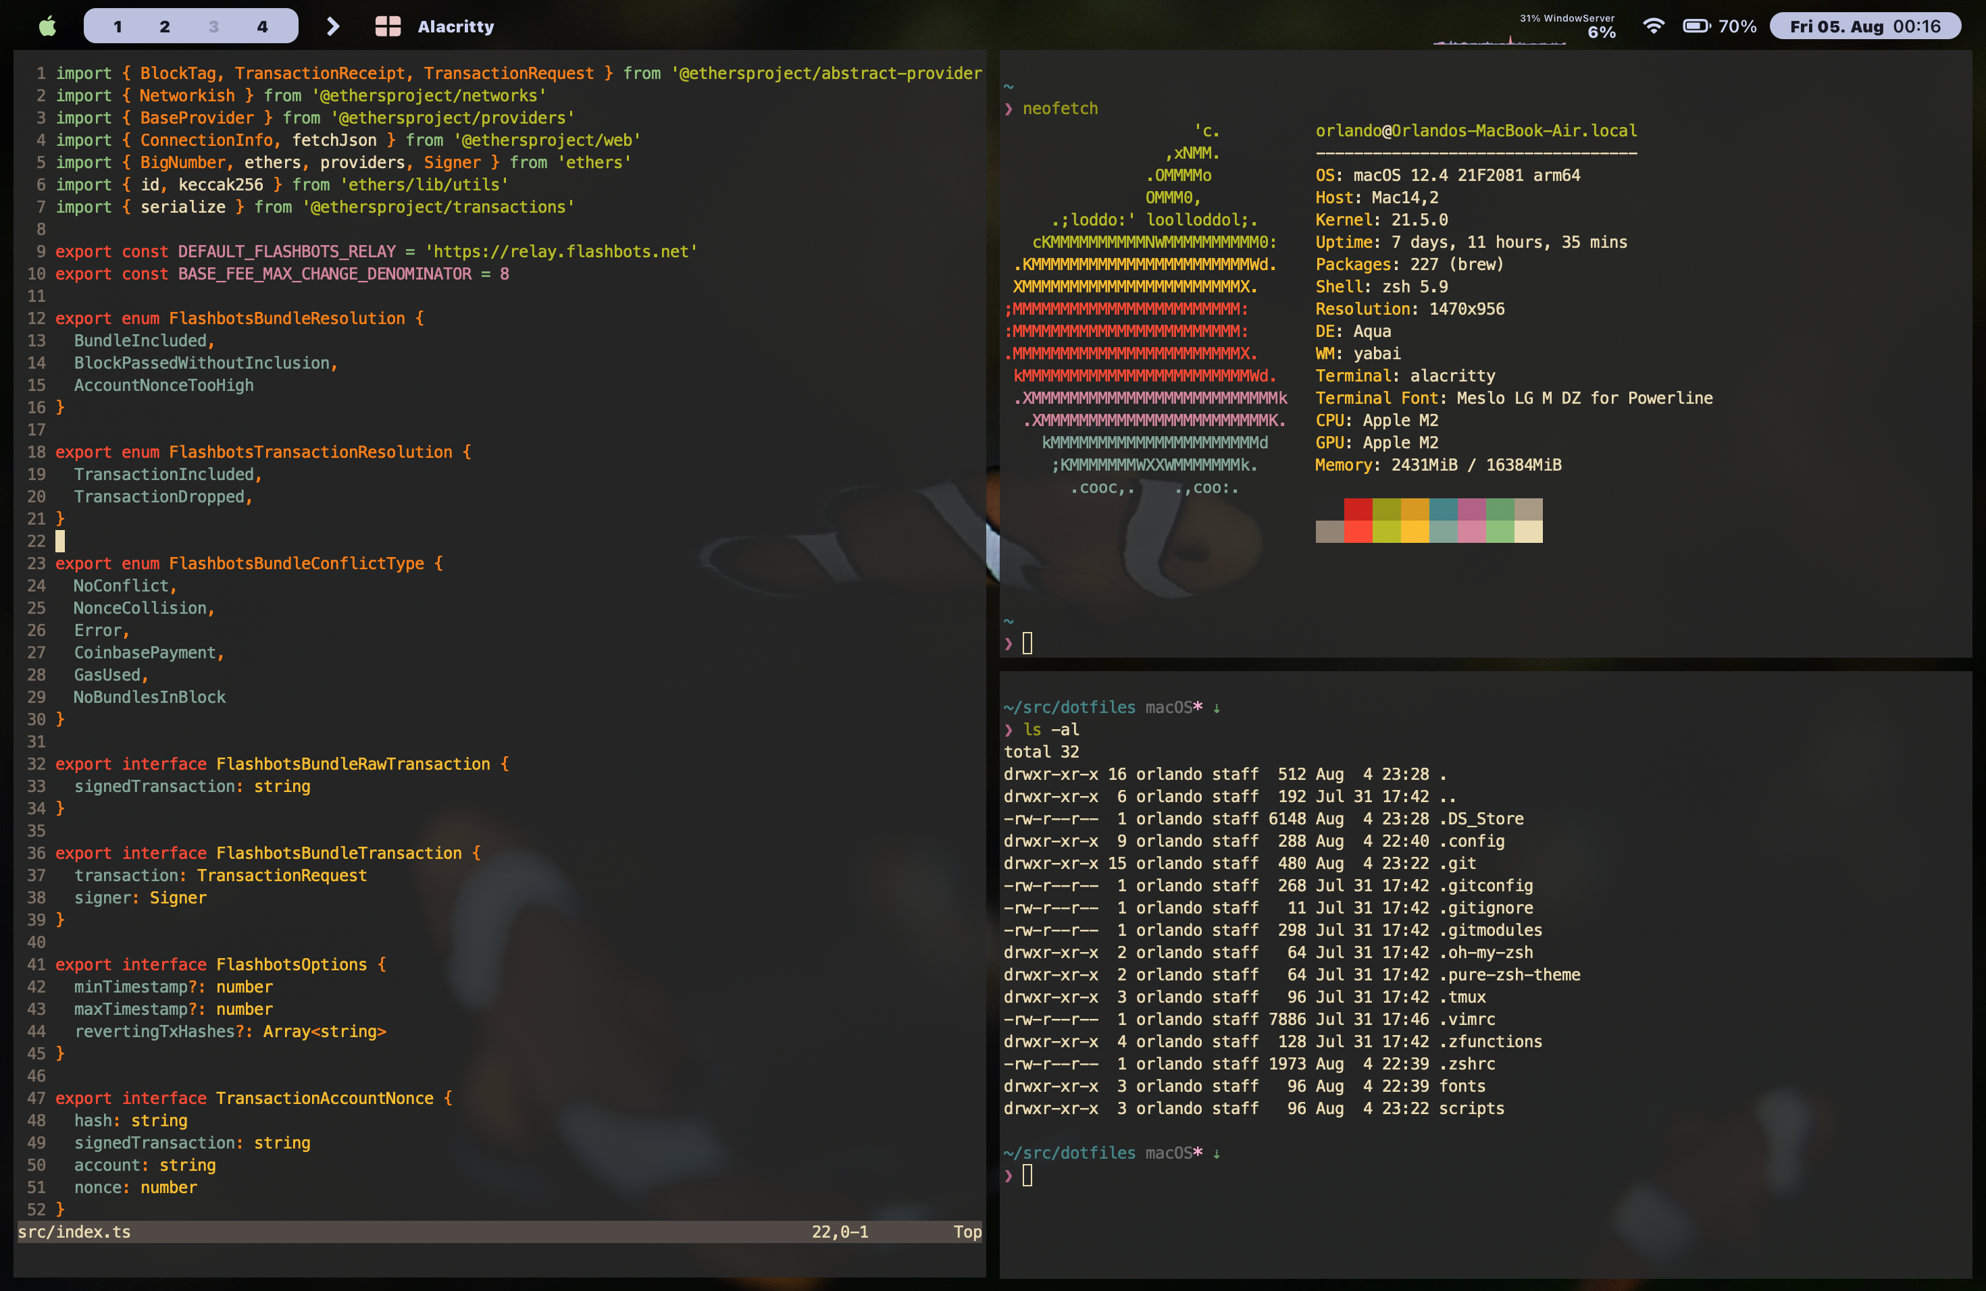This screenshot has width=1986, height=1291.
Task: Click the Terminal Font line in neofetch
Action: tap(1514, 398)
